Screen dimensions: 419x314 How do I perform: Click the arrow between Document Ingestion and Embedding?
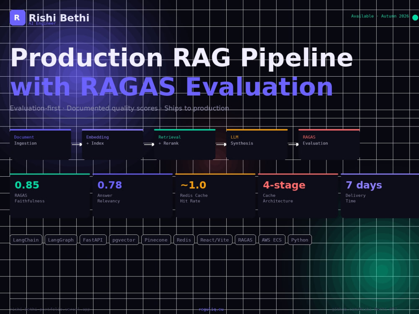[77, 144]
